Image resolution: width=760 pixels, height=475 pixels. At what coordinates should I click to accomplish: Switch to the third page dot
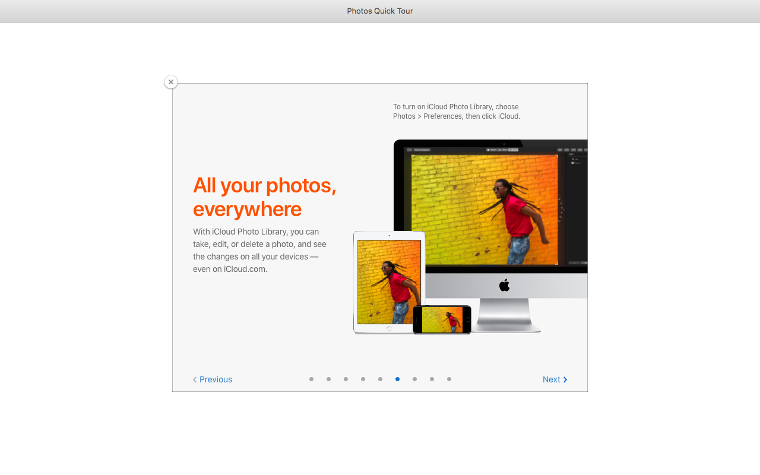click(x=346, y=379)
